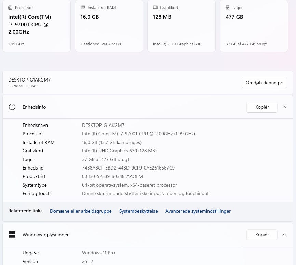
Task: Select the Windows 11 Pro edition value
Action: pos(98,253)
